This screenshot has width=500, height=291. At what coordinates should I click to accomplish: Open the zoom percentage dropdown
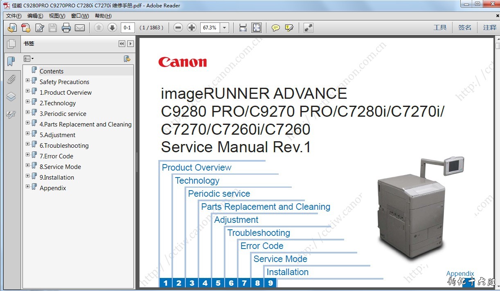coord(224,28)
